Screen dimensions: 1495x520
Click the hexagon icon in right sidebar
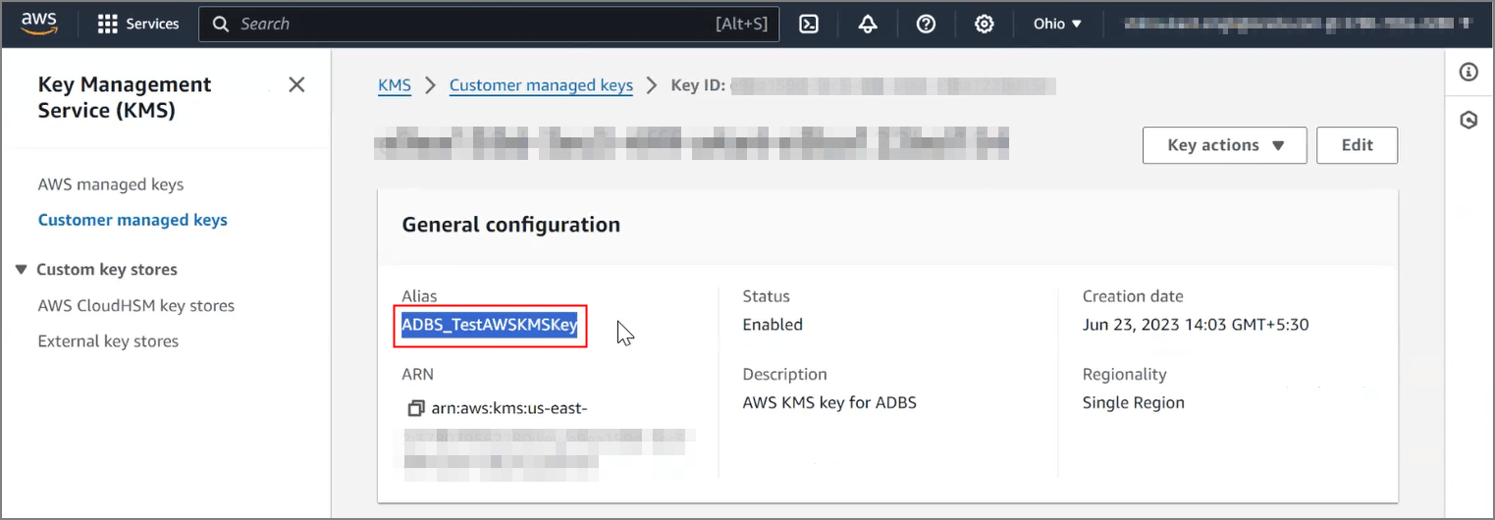click(x=1468, y=121)
